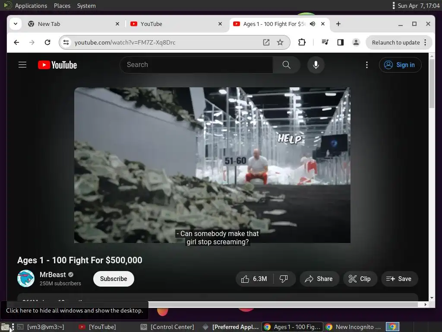Open page in app icon in address bar

tap(266, 42)
